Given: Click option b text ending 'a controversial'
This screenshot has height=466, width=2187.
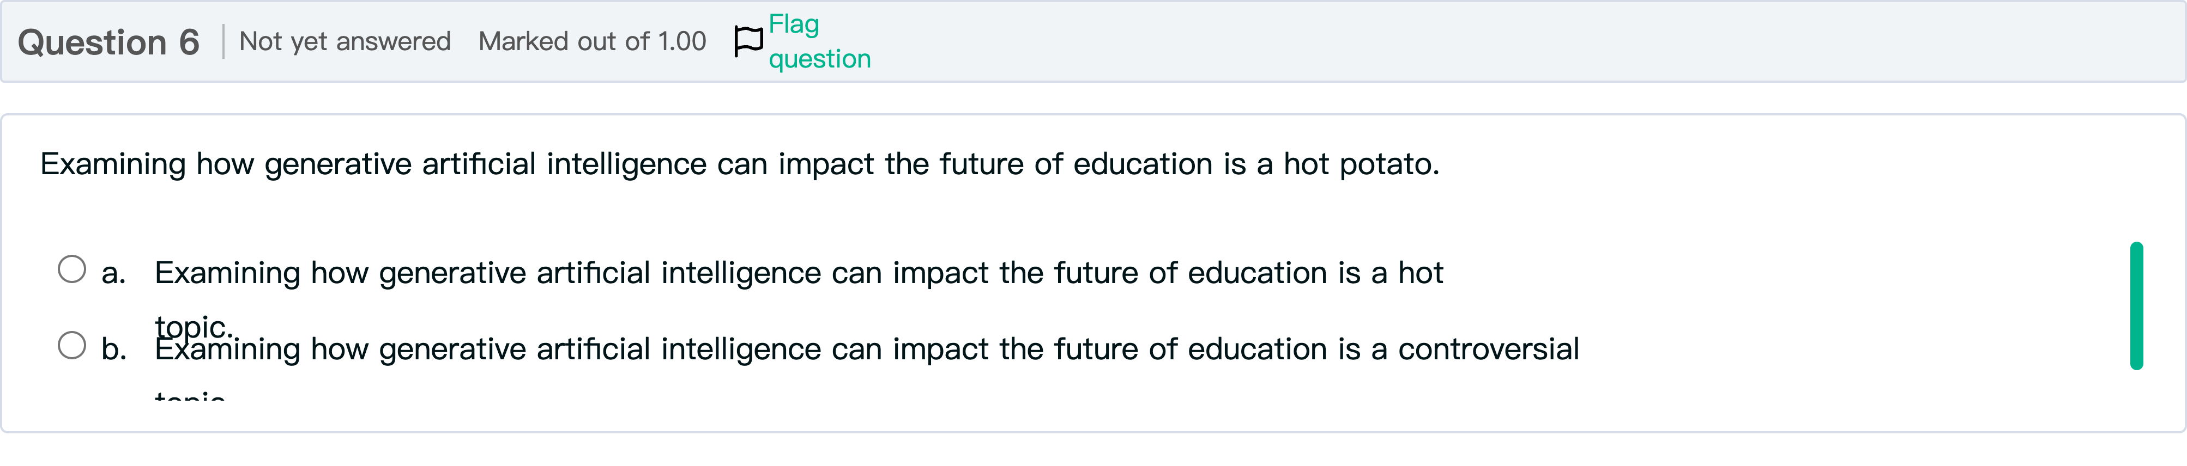Looking at the screenshot, I should [x=866, y=349].
